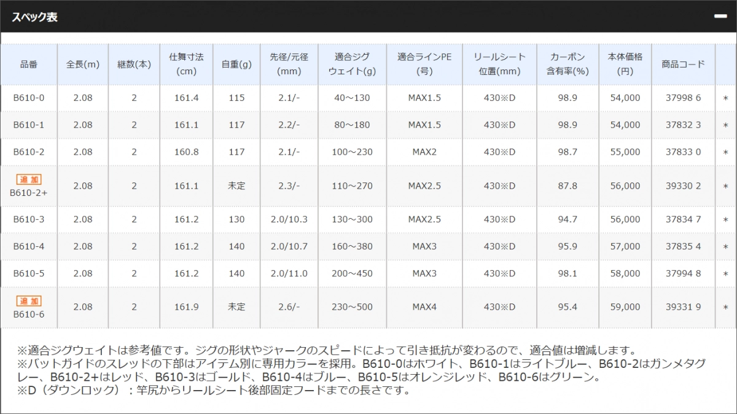
Task: Click the 追加 badge above B610-2+
Action: [29, 179]
